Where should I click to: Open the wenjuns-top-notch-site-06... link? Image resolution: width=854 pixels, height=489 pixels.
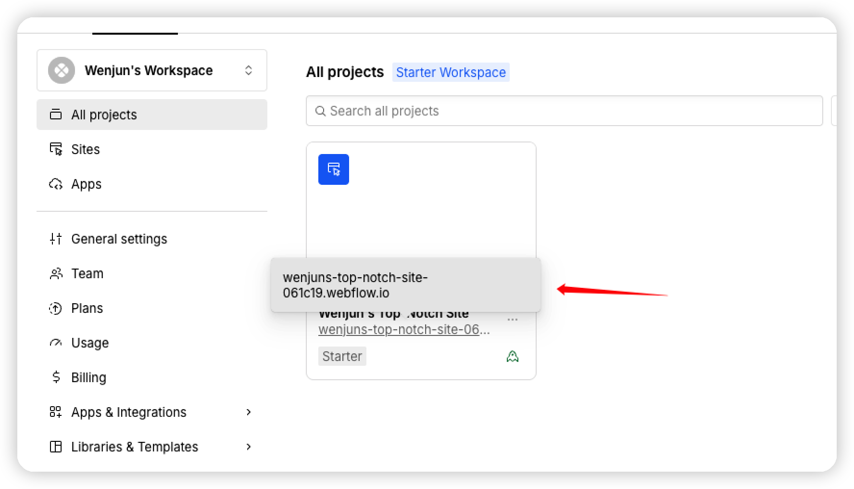404,330
